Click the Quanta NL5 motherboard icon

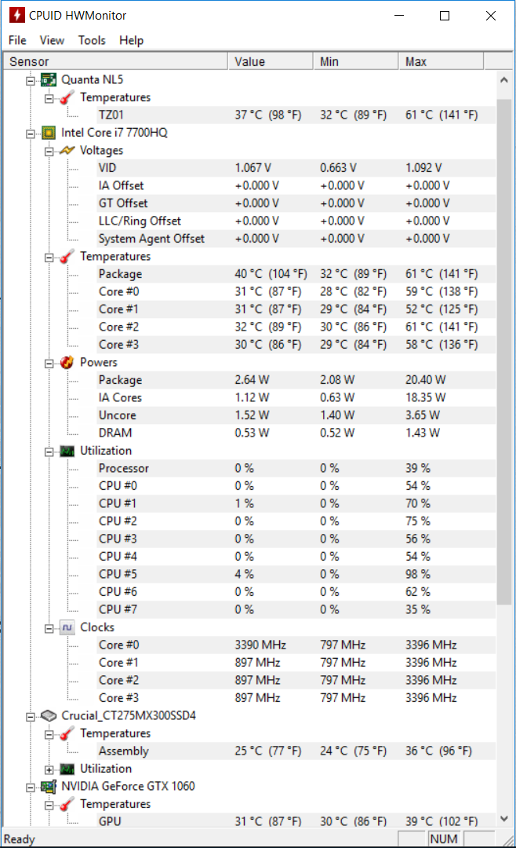pos(49,80)
